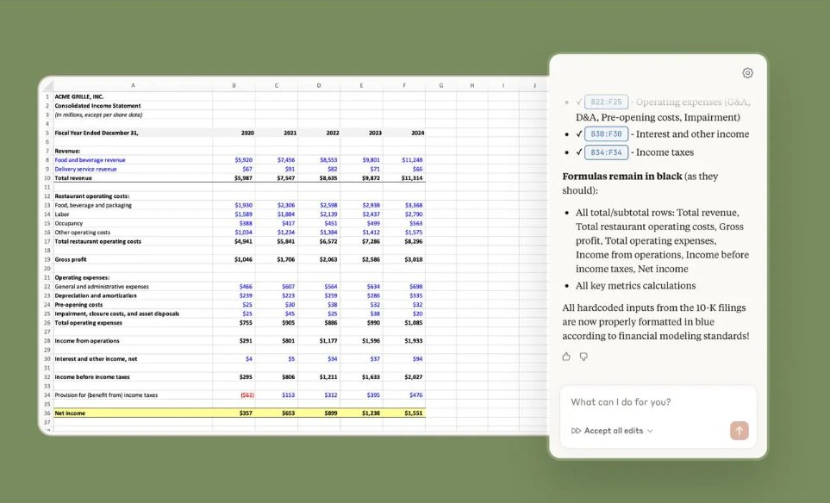Click the What can I do for you input field
The height and width of the screenshot is (503, 830).
622,402
